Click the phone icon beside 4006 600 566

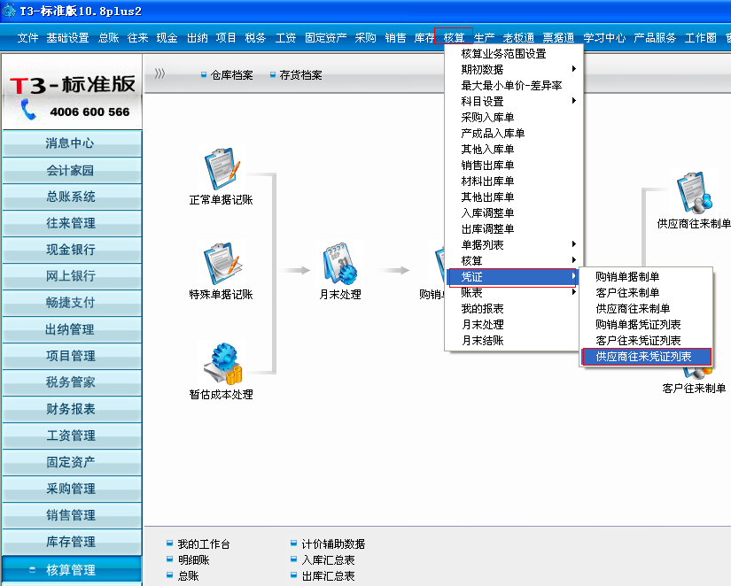point(28,110)
